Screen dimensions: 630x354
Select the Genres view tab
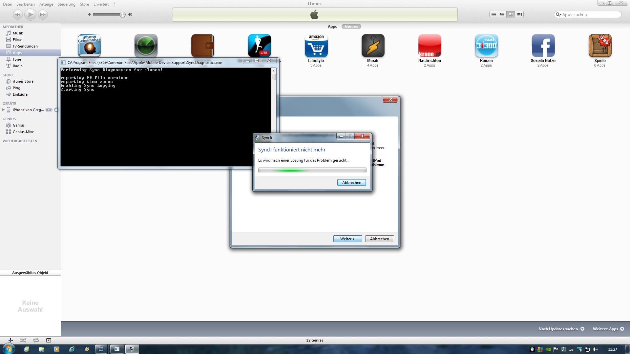(351, 27)
